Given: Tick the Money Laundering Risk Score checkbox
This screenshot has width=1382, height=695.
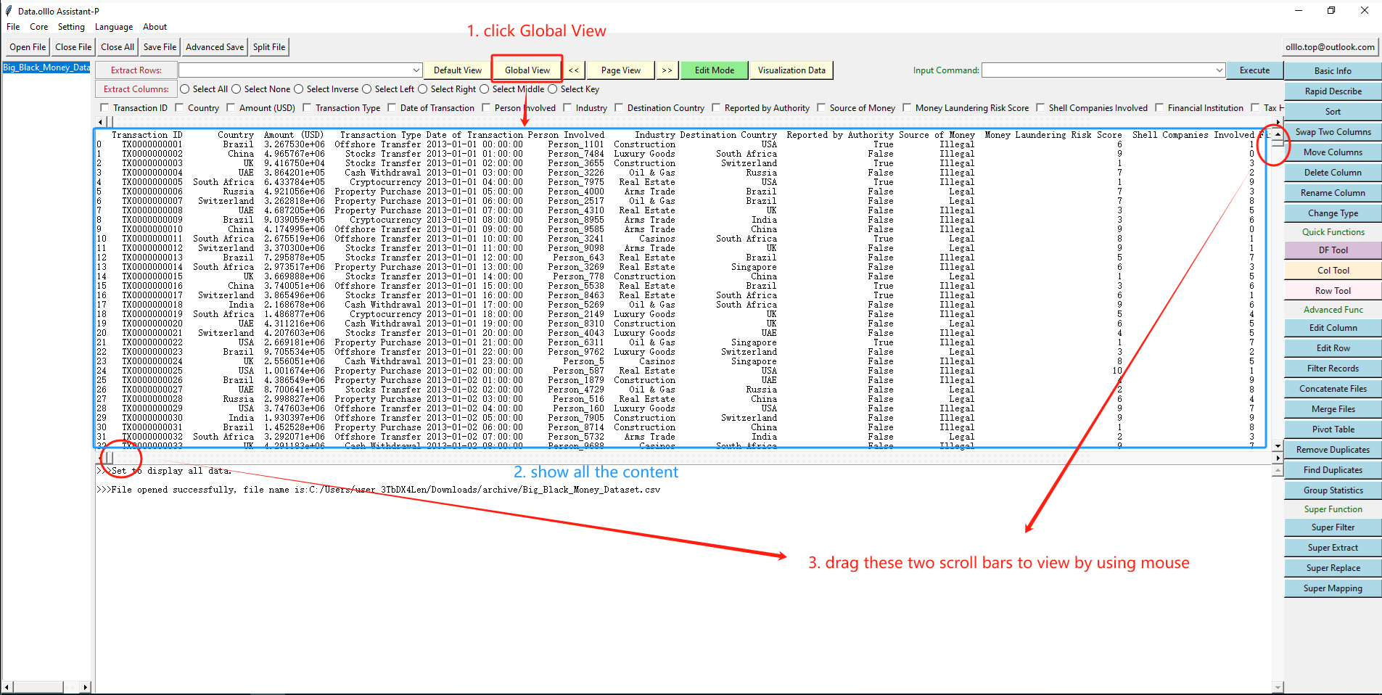Looking at the screenshot, I should (907, 108).
